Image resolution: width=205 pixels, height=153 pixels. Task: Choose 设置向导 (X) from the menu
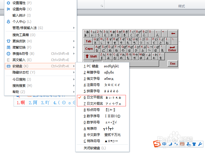[x=40, y=9]
